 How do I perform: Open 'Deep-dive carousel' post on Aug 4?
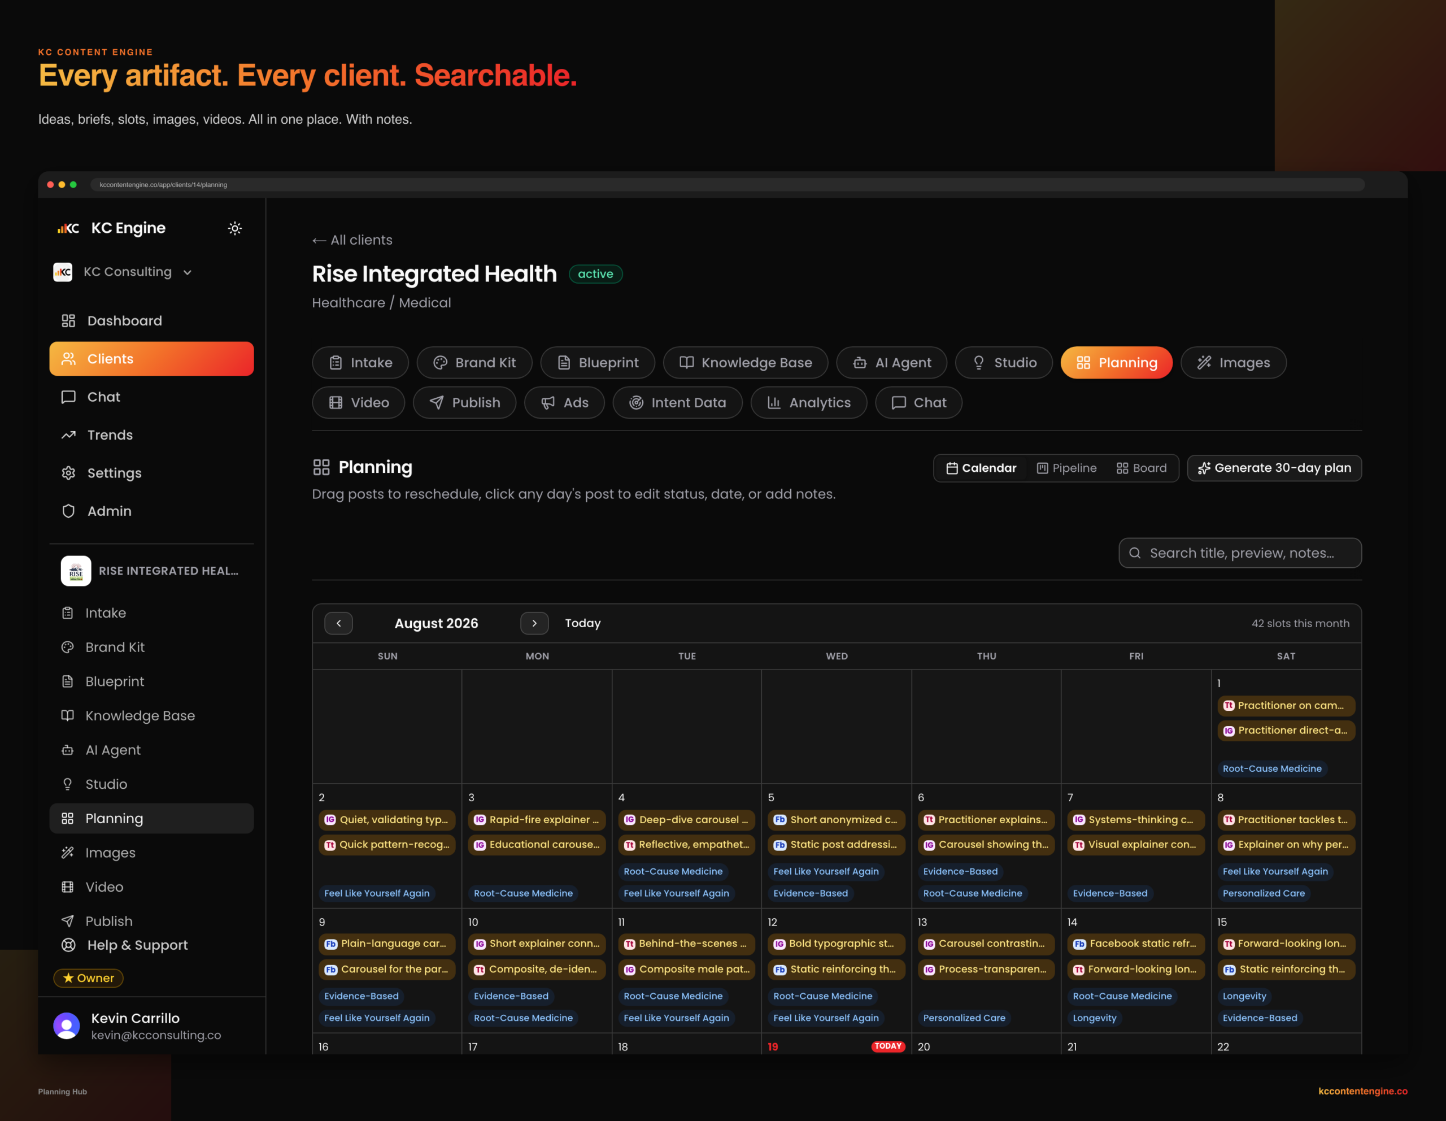[x=687, y=820]
